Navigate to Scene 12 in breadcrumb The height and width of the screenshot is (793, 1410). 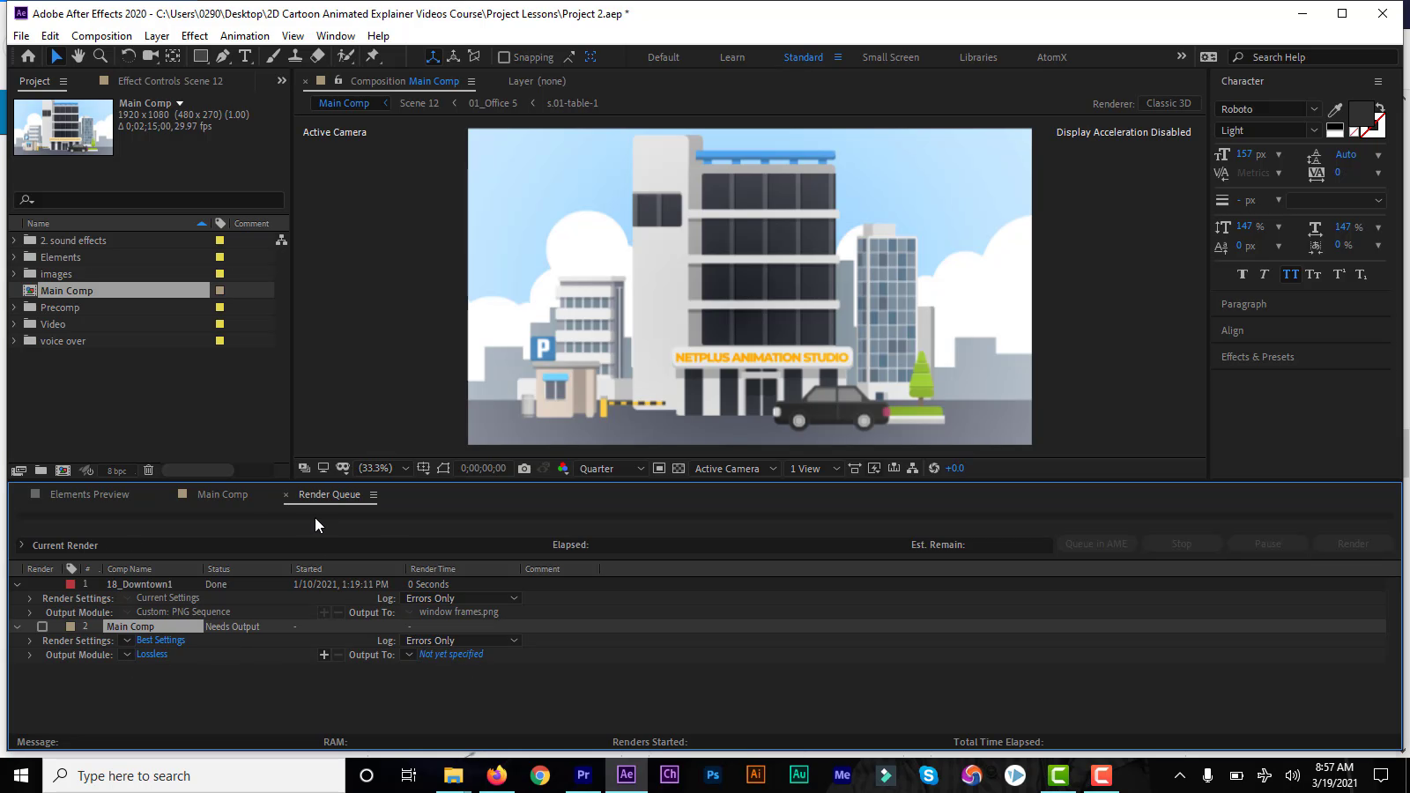pos(419,103)
